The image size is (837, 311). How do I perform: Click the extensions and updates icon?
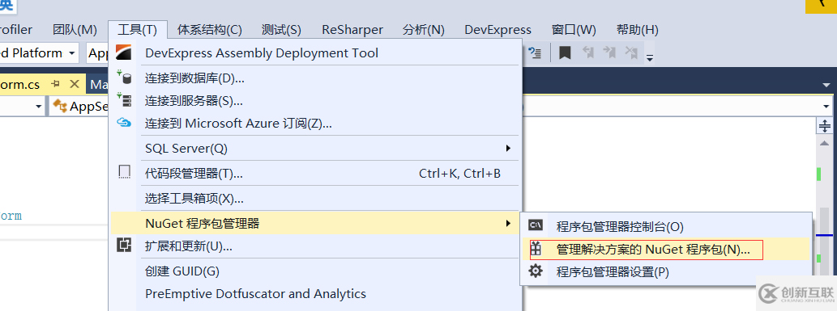click(x=124, y=246)
